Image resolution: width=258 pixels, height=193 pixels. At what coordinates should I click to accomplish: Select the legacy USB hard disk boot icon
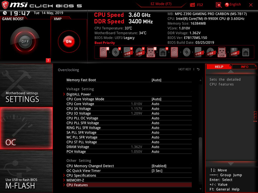pyautogui.click(x=198, y=52)
